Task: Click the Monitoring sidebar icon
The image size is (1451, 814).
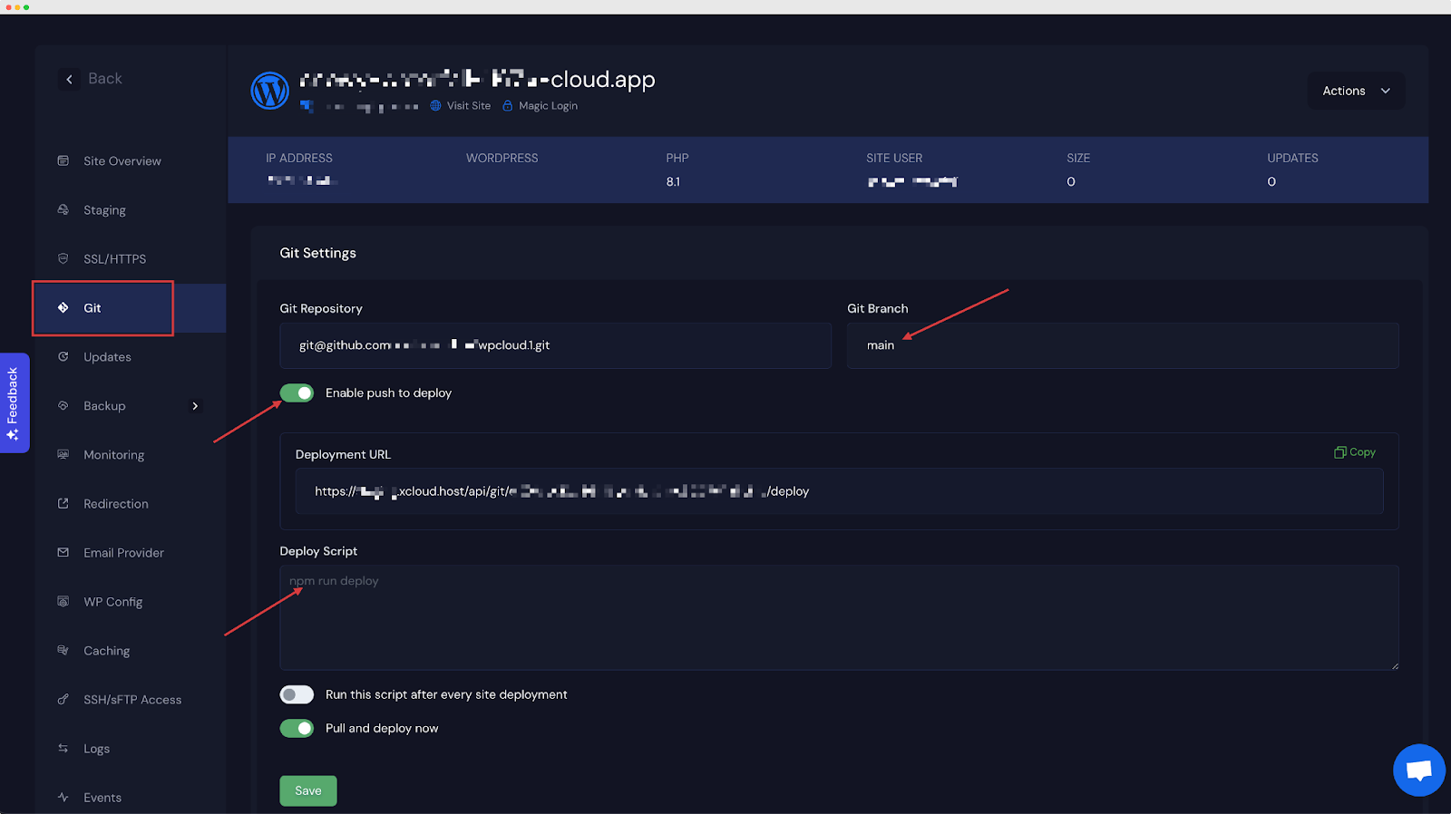Action: coord(63,454)
